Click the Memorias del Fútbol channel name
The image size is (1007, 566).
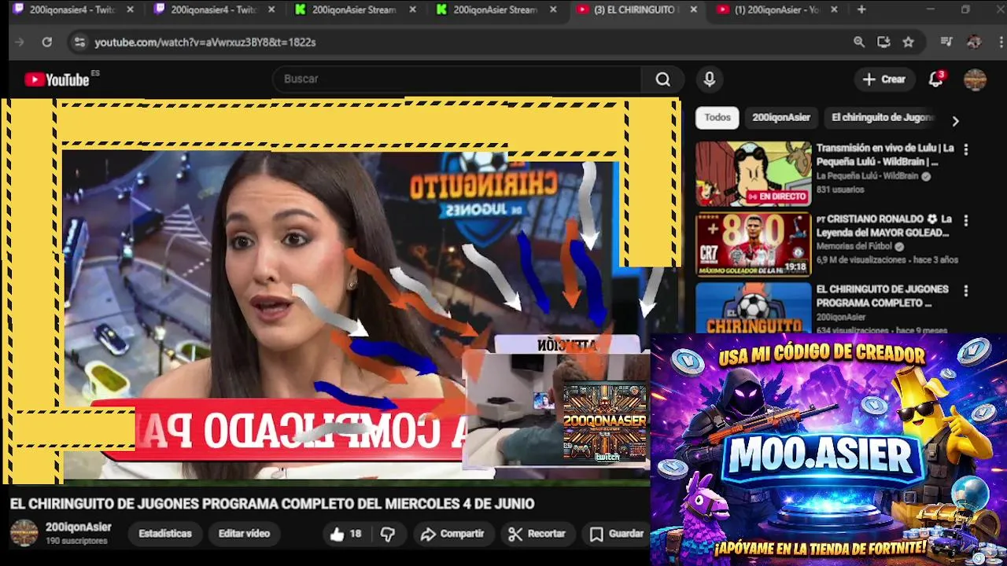pos(855,247)
